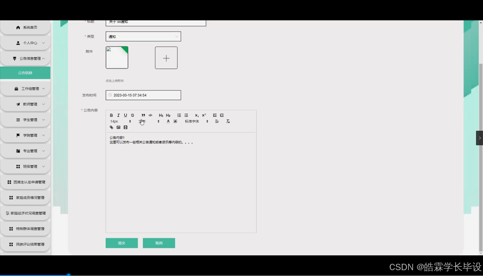The image size is (483, 276).
Task: Click the 发布时间 datetime field
Action: coord(143,95)
